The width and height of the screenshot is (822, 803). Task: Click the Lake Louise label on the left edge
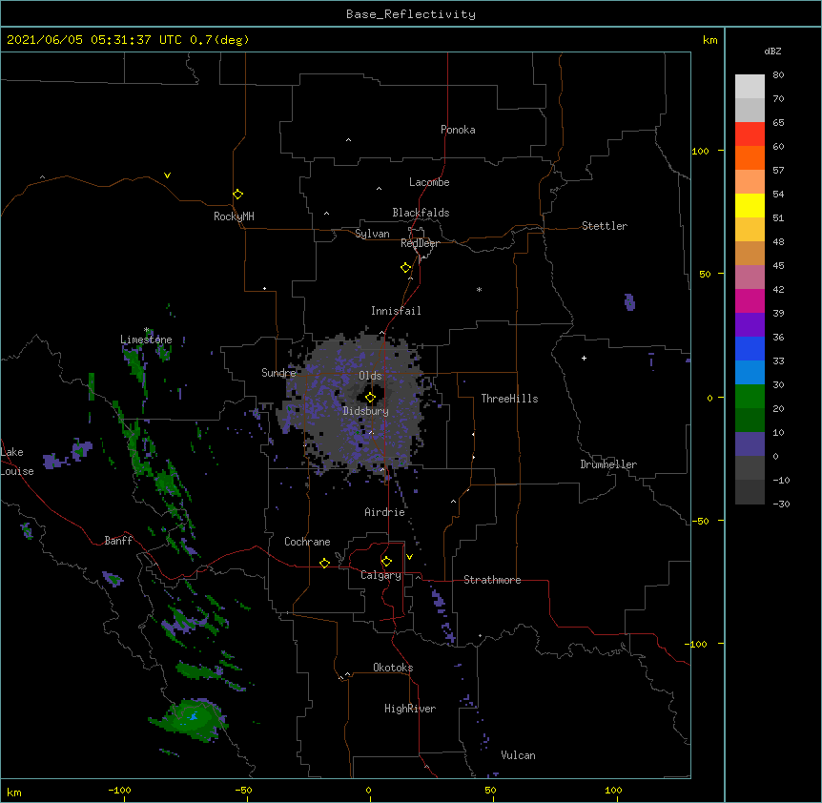(17, 462)
